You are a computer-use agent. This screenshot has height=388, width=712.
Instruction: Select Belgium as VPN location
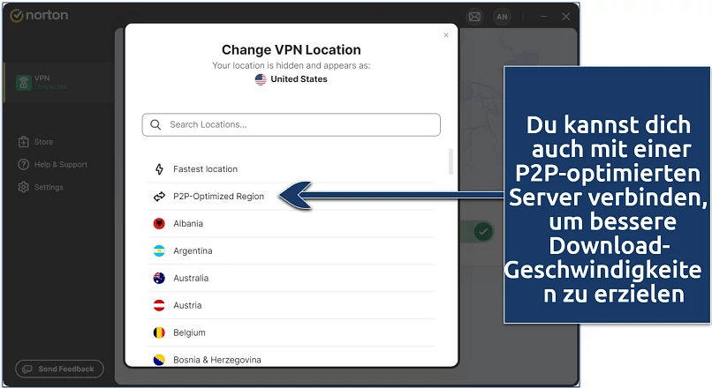coord(291,332)
